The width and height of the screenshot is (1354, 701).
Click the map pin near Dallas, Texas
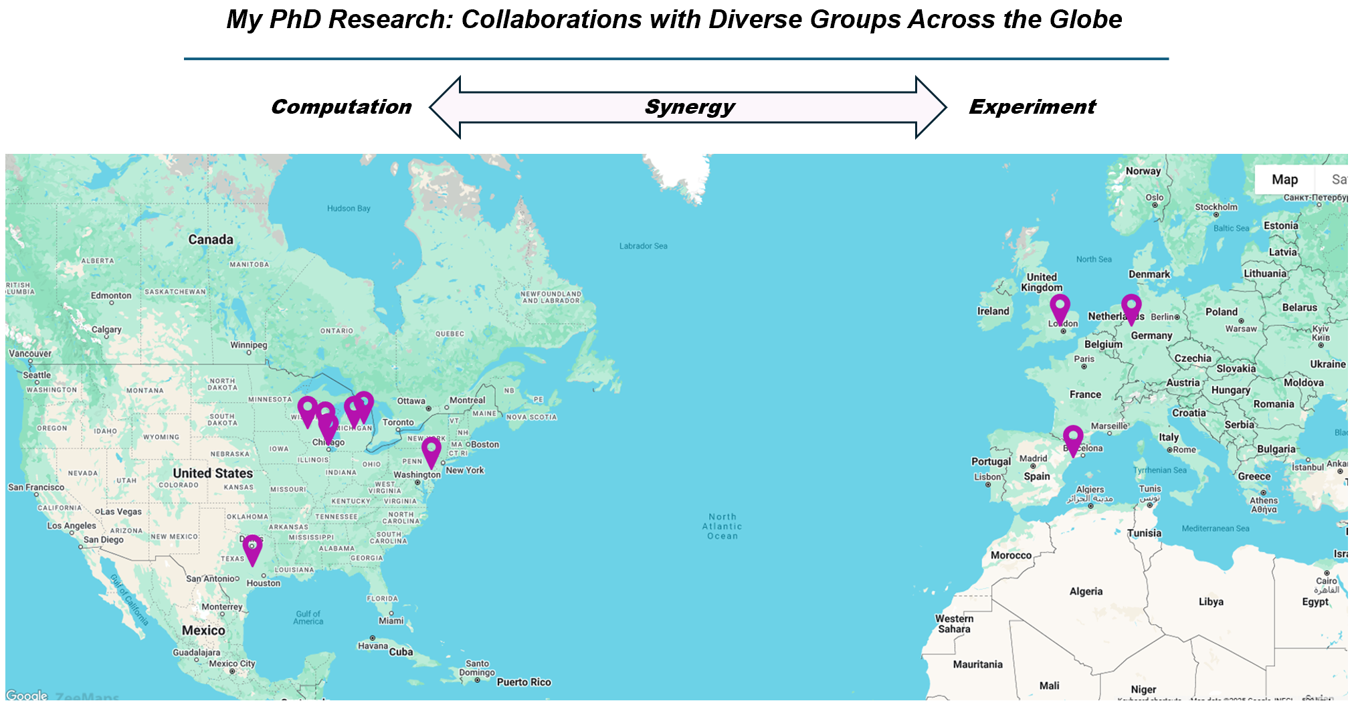(252, 547)
